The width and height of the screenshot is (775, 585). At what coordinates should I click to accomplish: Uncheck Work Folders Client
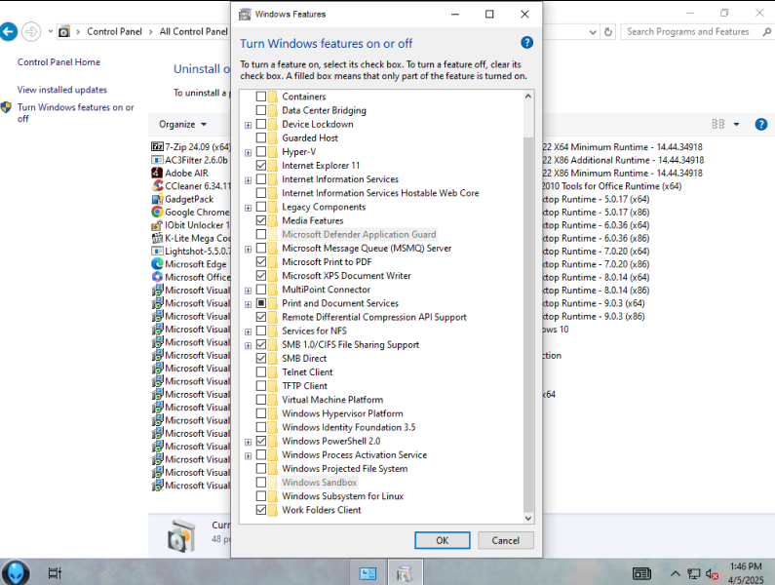tap(261, 509)
